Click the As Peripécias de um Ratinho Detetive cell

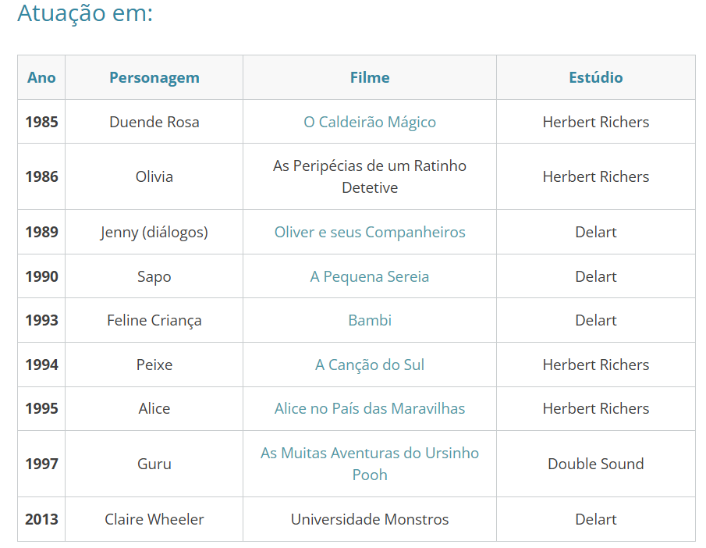coord(370,176)
